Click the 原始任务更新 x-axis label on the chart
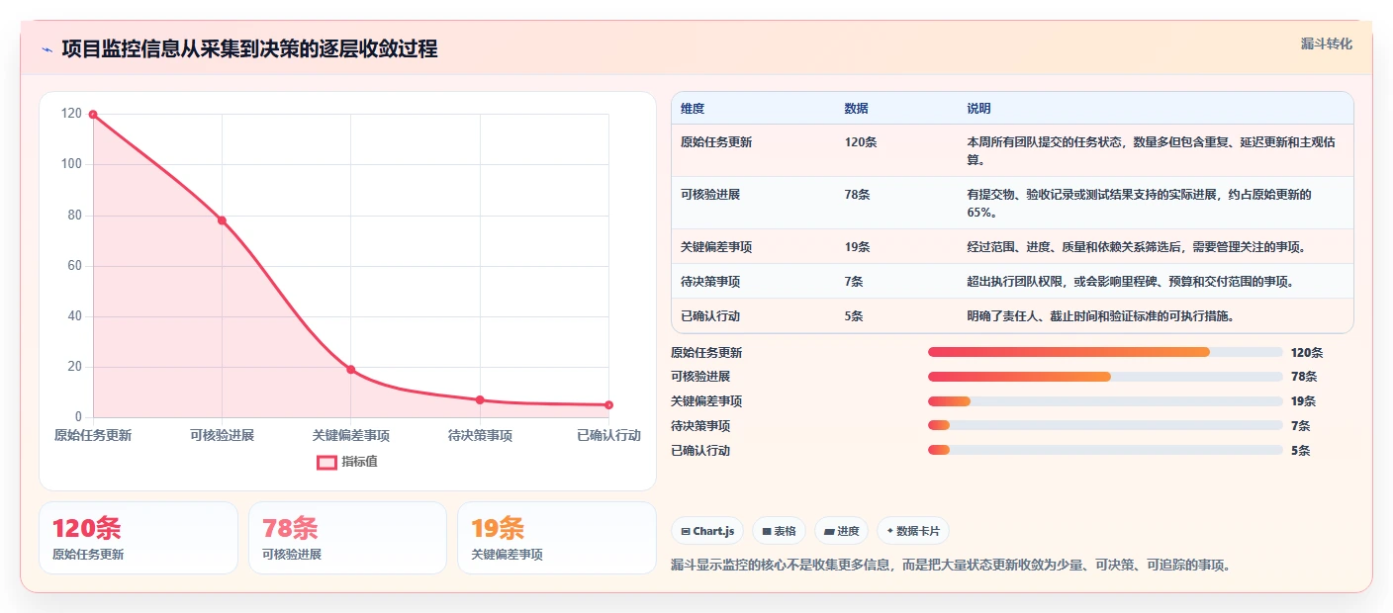The width and height of the screenshot is (1393, 613). 93,436
